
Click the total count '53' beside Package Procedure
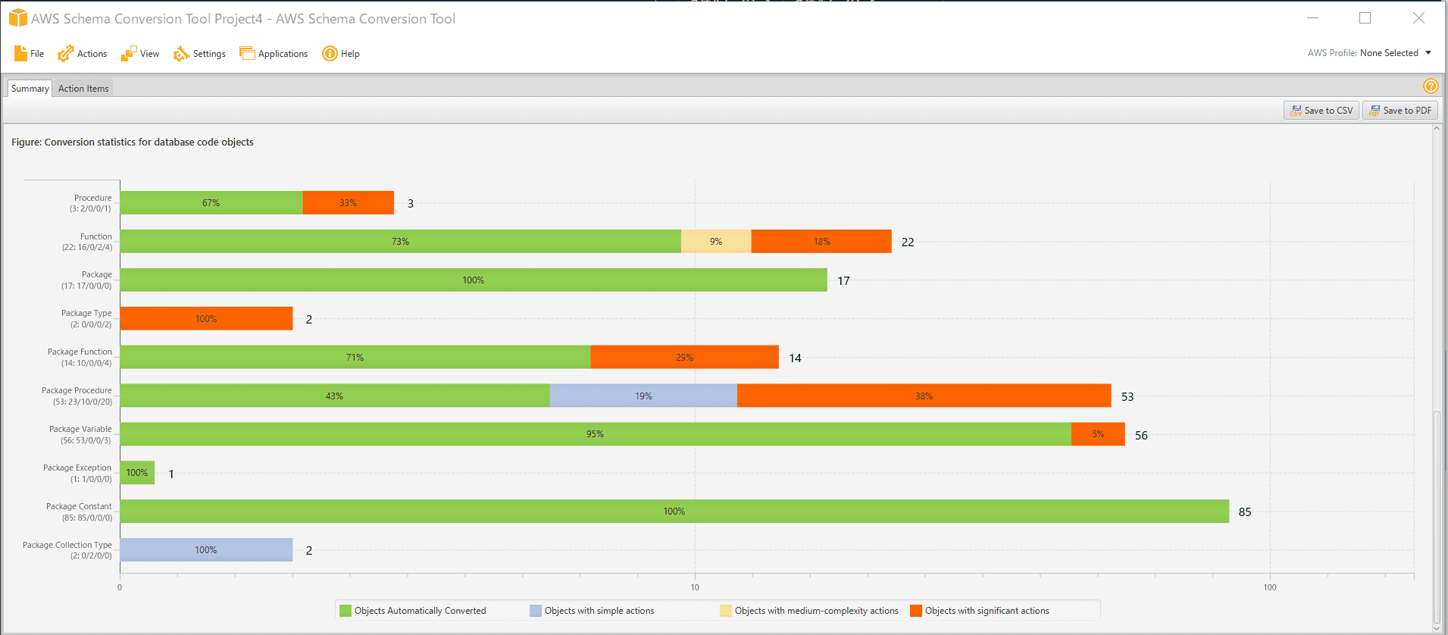[x=1127, y=397]
